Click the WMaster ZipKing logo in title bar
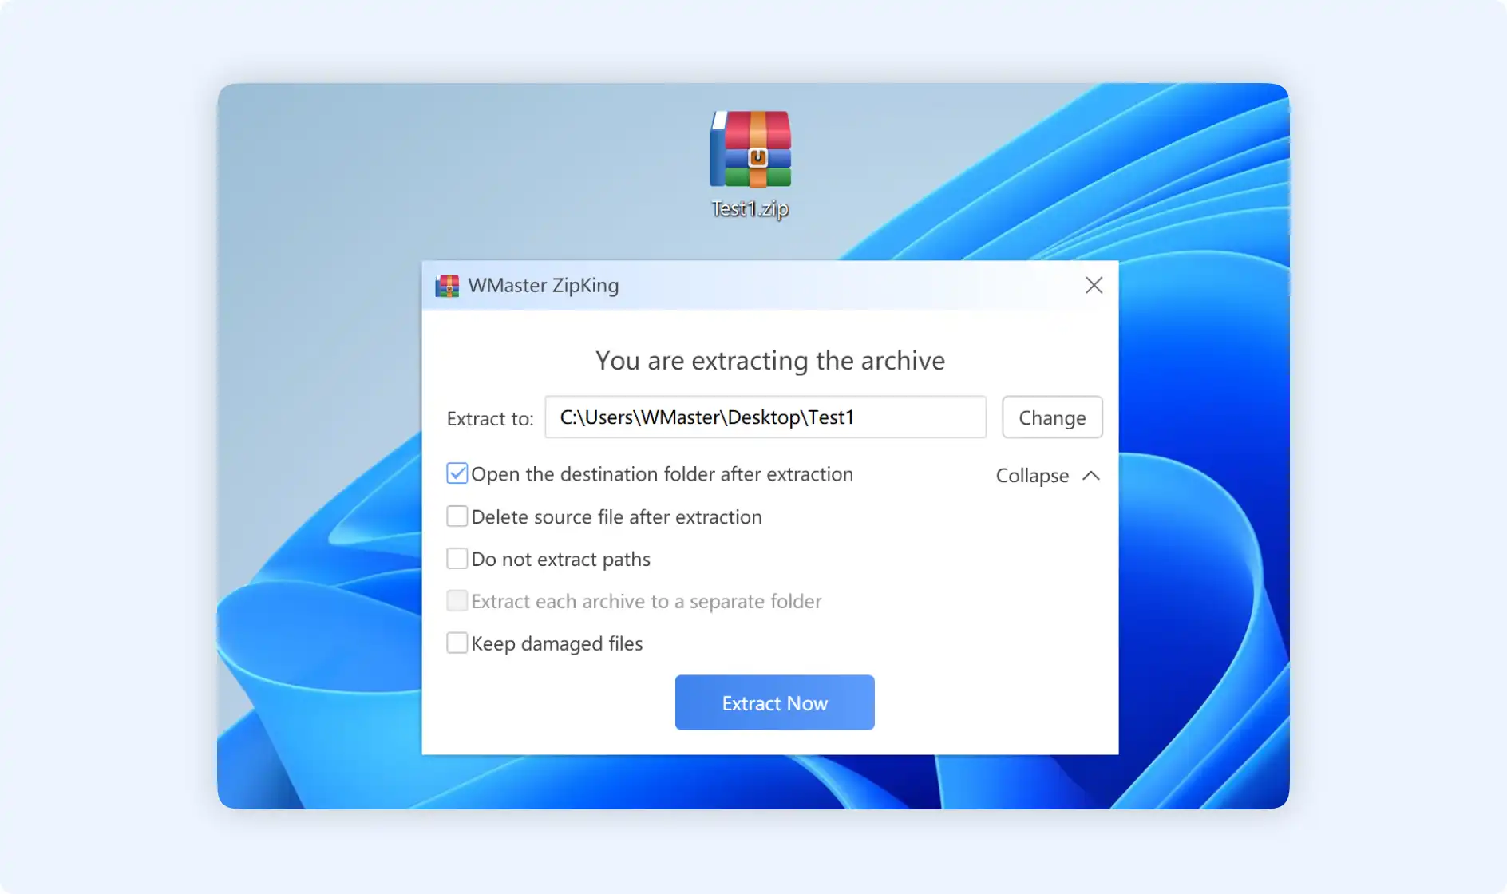The height and width of the screenshot is (894, 1507). pos(447,286)
